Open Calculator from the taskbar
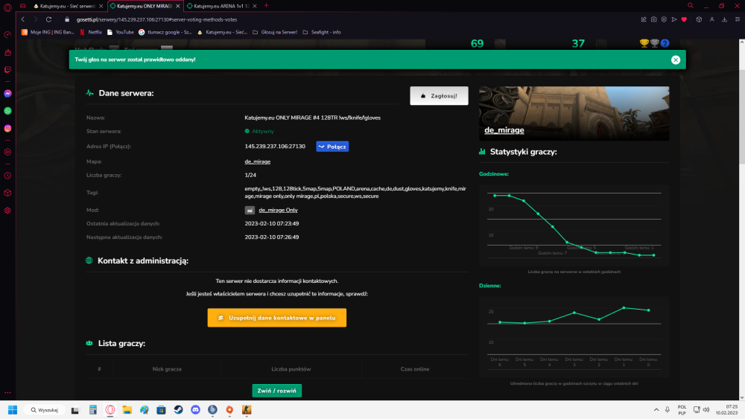Image resolution: width=745 pixels, height=419 pixels. click(x=93, y=410)
